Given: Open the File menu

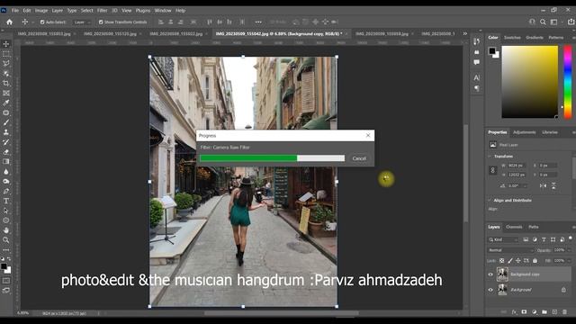Looking at the screenshot, I should tap(15, 10).
